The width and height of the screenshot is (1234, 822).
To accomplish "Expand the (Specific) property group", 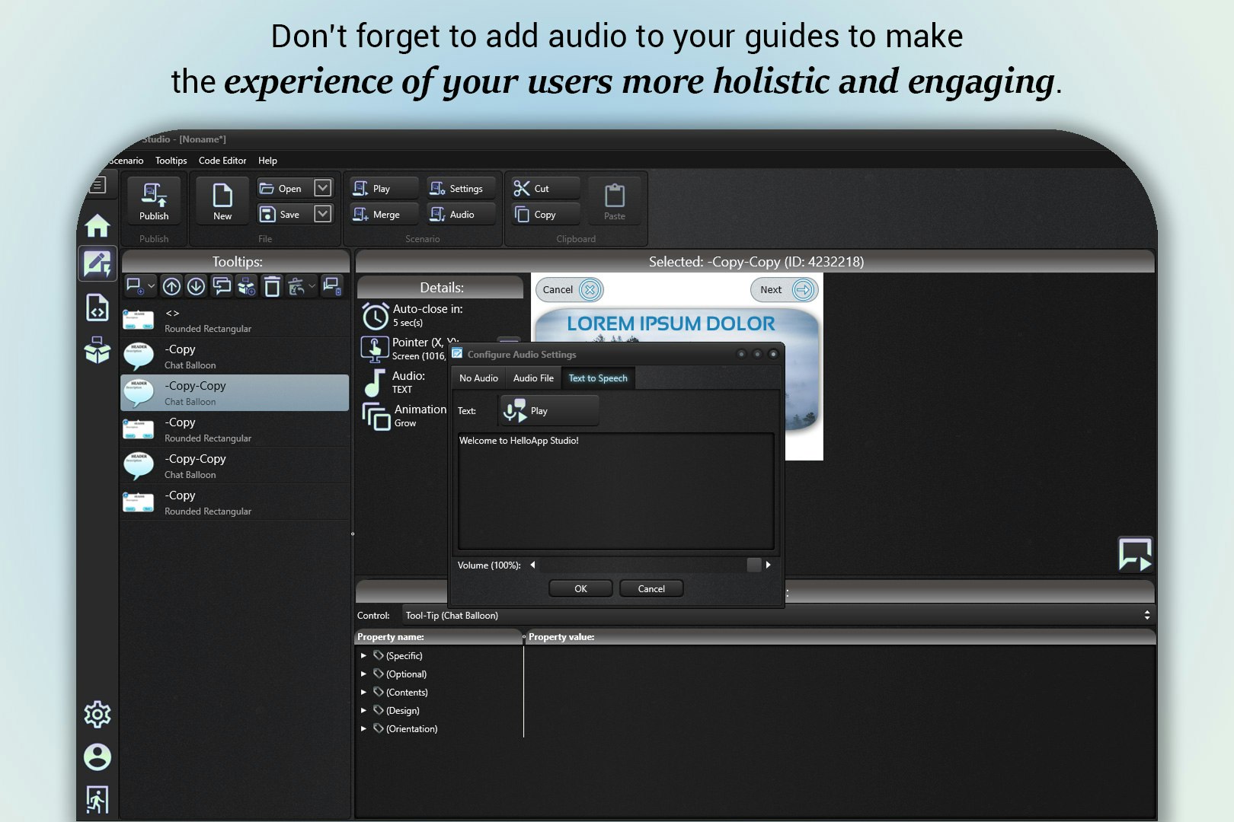I will click(x=363, y=655).
